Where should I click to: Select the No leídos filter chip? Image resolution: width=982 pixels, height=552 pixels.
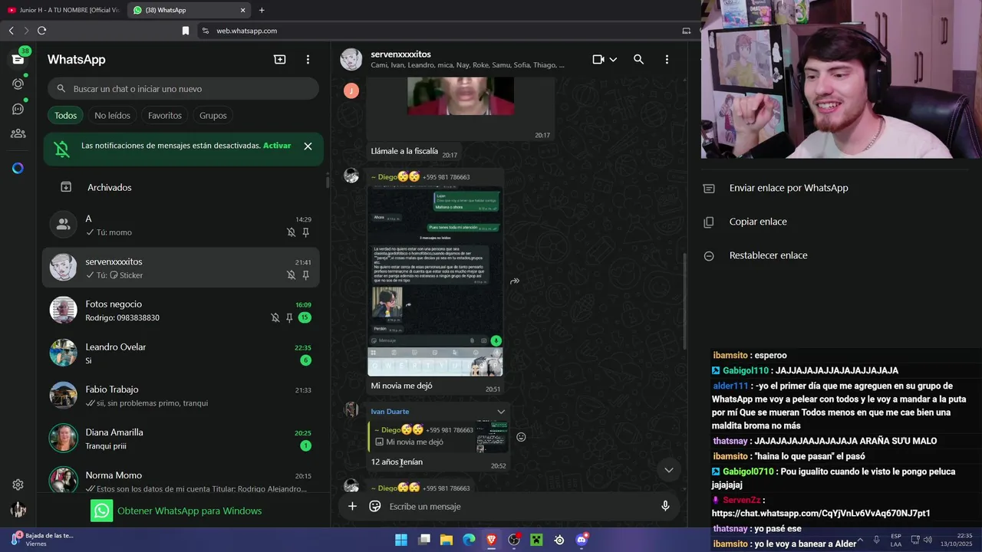[x=112, y=115]
